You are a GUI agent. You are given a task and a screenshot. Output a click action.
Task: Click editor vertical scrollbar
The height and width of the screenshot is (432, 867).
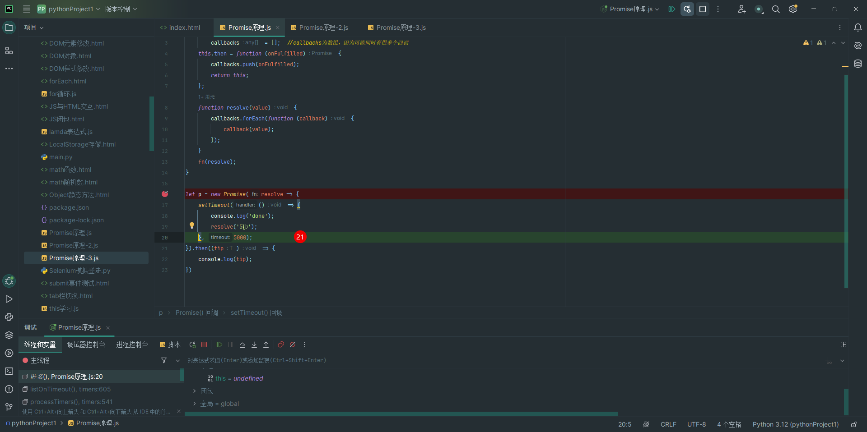846,181
